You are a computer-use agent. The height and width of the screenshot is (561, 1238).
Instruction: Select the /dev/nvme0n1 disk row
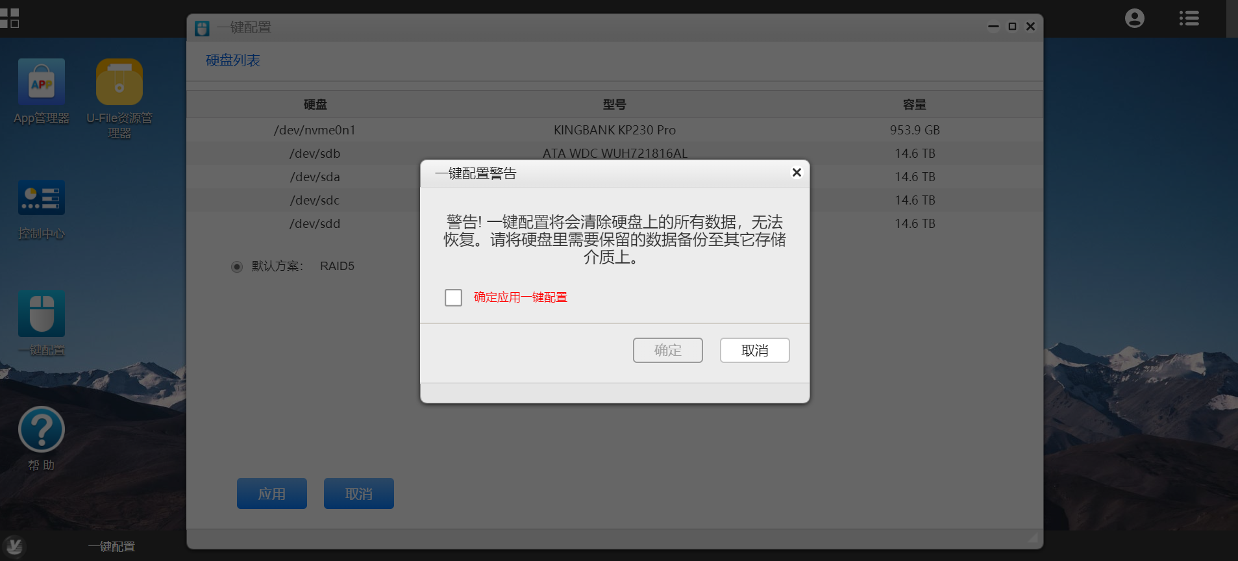615,130
